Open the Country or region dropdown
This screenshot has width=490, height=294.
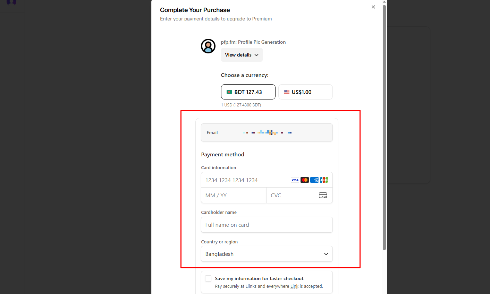tap(267, 254)
